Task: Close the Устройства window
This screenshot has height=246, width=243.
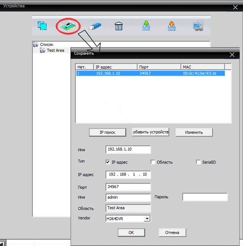Action: [x=235, y=7]
